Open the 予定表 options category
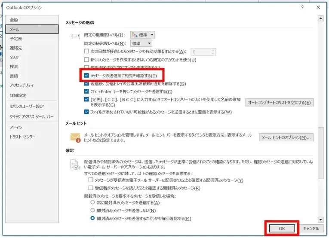Screen dimensions: 329x238 [x=32, y=39]
